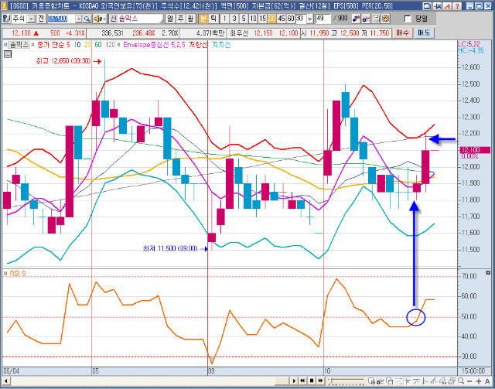Click the 솔믹스 label at chart top-left
Viewport: 495px width, 389px height.
click(x=19, y=45)
